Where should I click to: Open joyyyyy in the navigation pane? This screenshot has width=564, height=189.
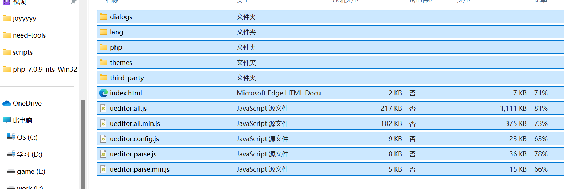click(x=25, y=18)
